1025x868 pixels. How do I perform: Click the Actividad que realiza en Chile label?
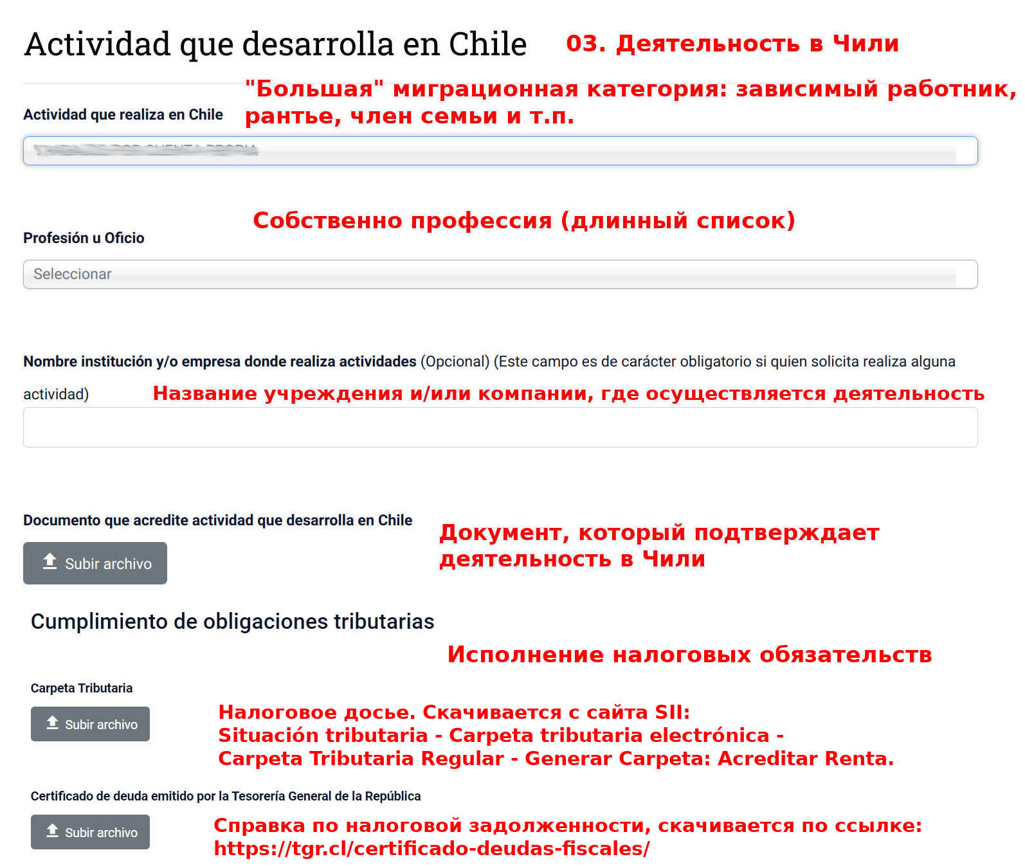pyautogui.click(x=123, y=114)
